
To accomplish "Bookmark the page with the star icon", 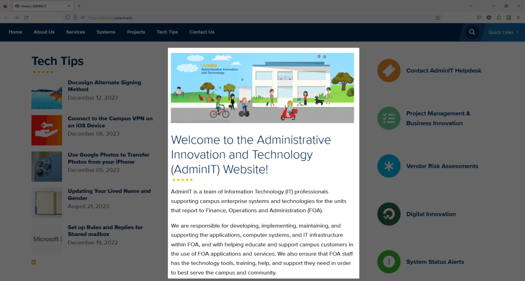I will coord(437,17).
